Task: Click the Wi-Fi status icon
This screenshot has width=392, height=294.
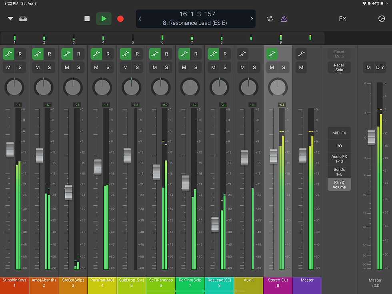Action: pyautogui.click(x=364, y=4)
